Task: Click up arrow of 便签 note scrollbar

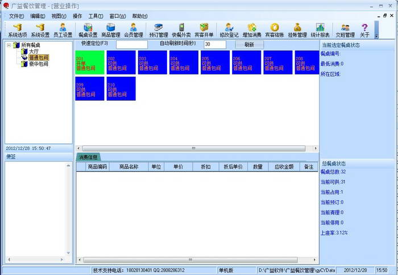Action: [x=68, y=165]
